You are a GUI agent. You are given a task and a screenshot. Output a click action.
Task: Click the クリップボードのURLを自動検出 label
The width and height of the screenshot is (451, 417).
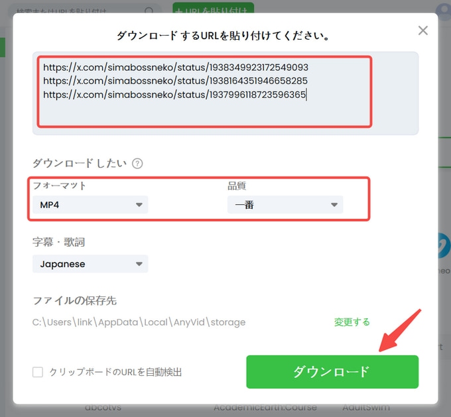point(115,372)
